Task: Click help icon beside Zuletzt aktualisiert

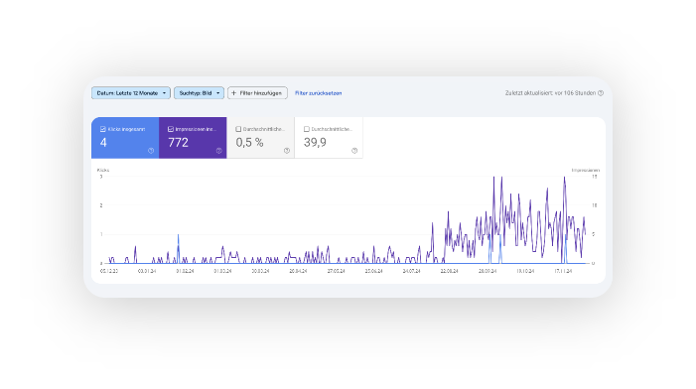Action: [601, 93]
